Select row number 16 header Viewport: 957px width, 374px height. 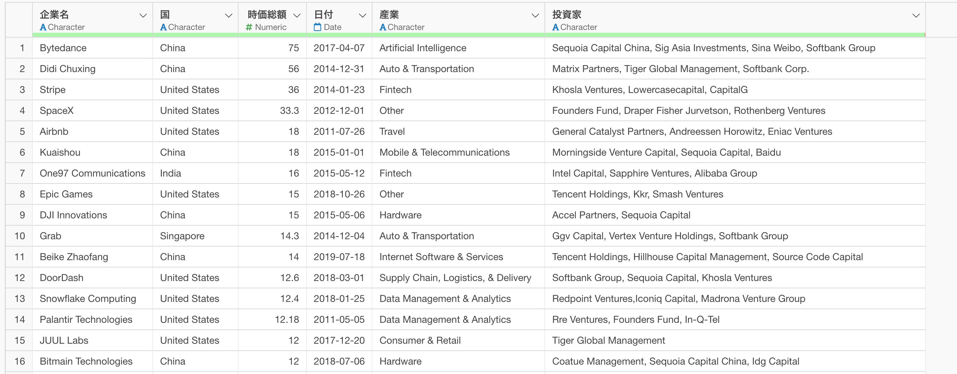coord(19,361)
